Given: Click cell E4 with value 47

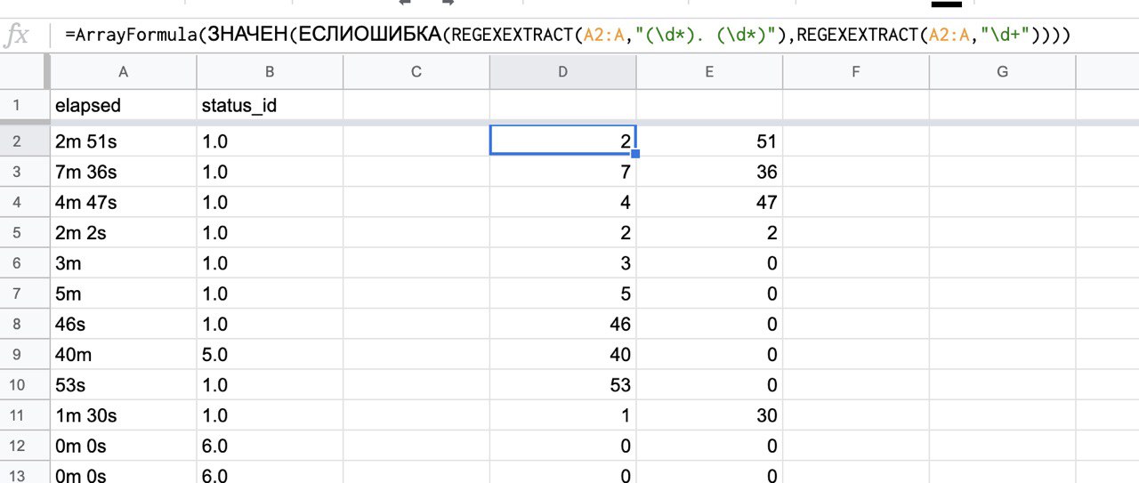Looking at the screenshot, I should point(709,202).
